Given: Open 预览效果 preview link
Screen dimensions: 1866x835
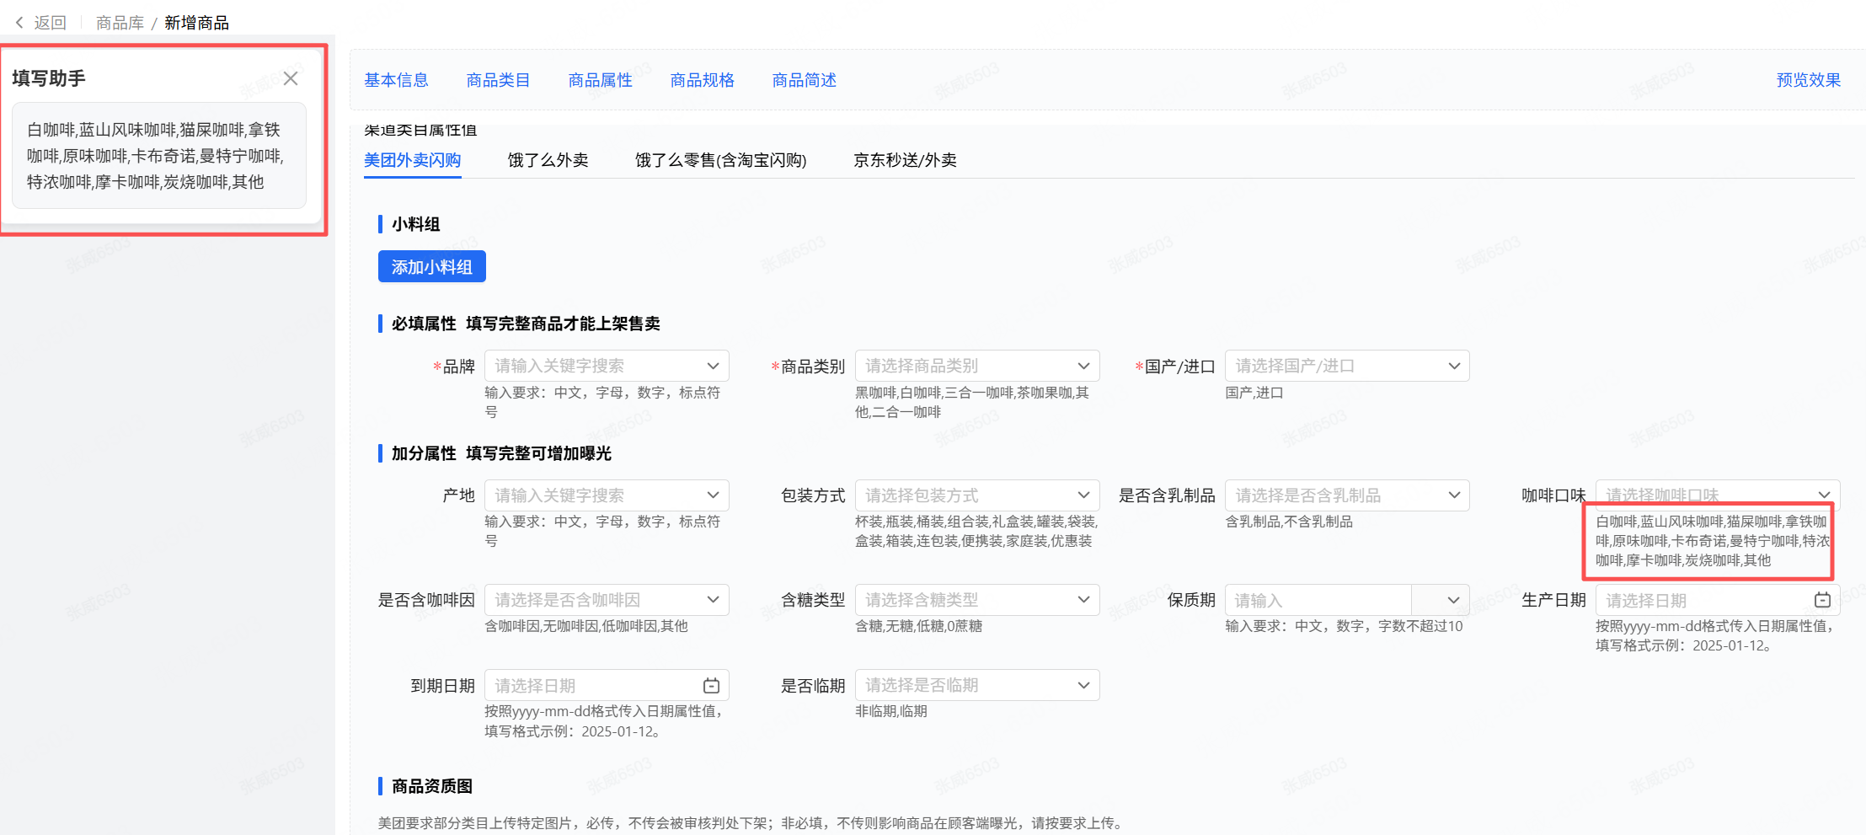Looking at the screenshot, I should pyautogui.click(x=1808, y=80).
